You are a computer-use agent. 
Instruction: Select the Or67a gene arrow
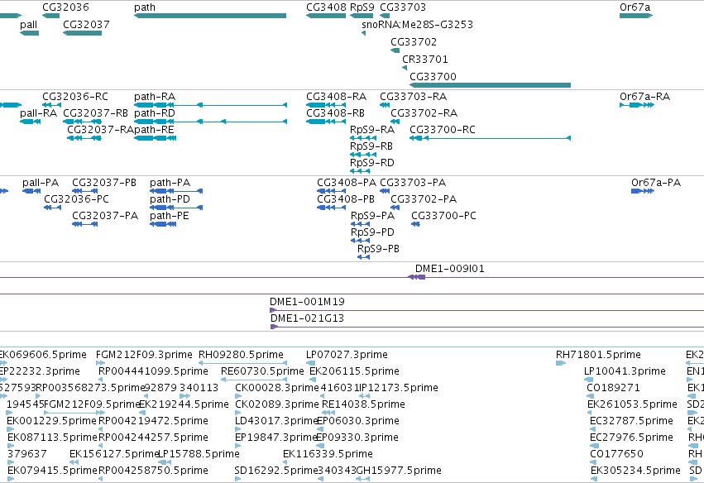636,16
